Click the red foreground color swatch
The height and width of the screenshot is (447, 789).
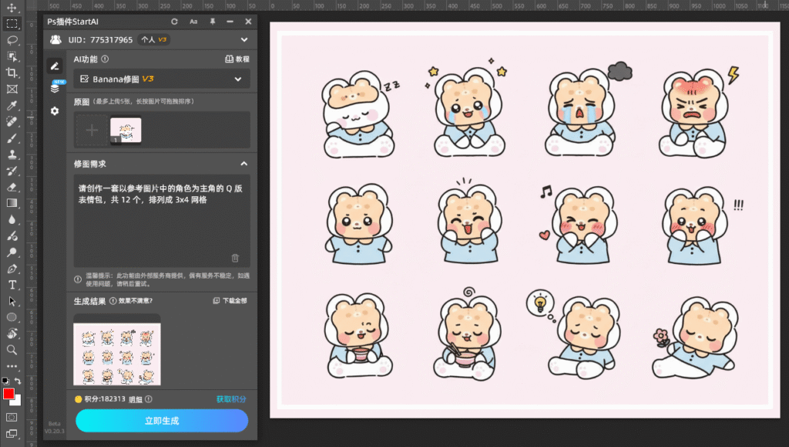[10, 394]
